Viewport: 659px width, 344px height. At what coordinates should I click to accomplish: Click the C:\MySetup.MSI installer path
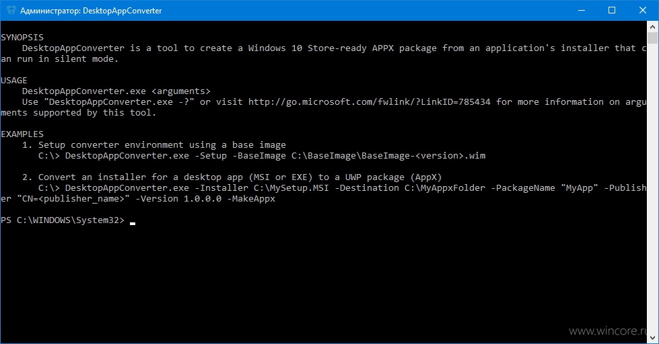click(x=291, y=188)
